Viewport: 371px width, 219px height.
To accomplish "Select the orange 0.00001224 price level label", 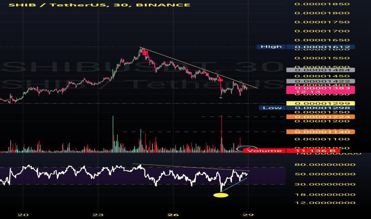I will (x=320, y=117).
